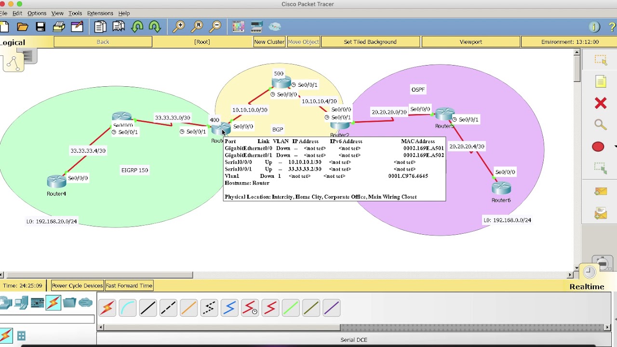Add a complex PDU open envelope
Viewport: 617px width, 347px height.
tap(601, 213)
